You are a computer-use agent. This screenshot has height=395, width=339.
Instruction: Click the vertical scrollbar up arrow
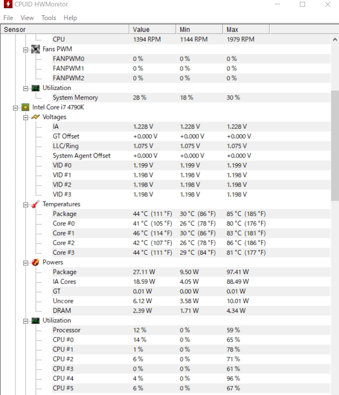tap(335, 39)
